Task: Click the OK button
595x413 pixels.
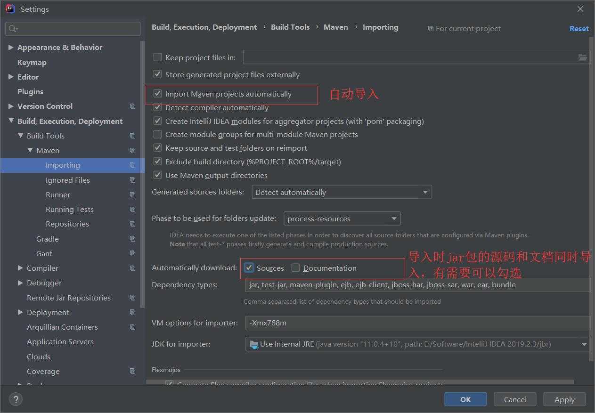Action: pos(465,399)
